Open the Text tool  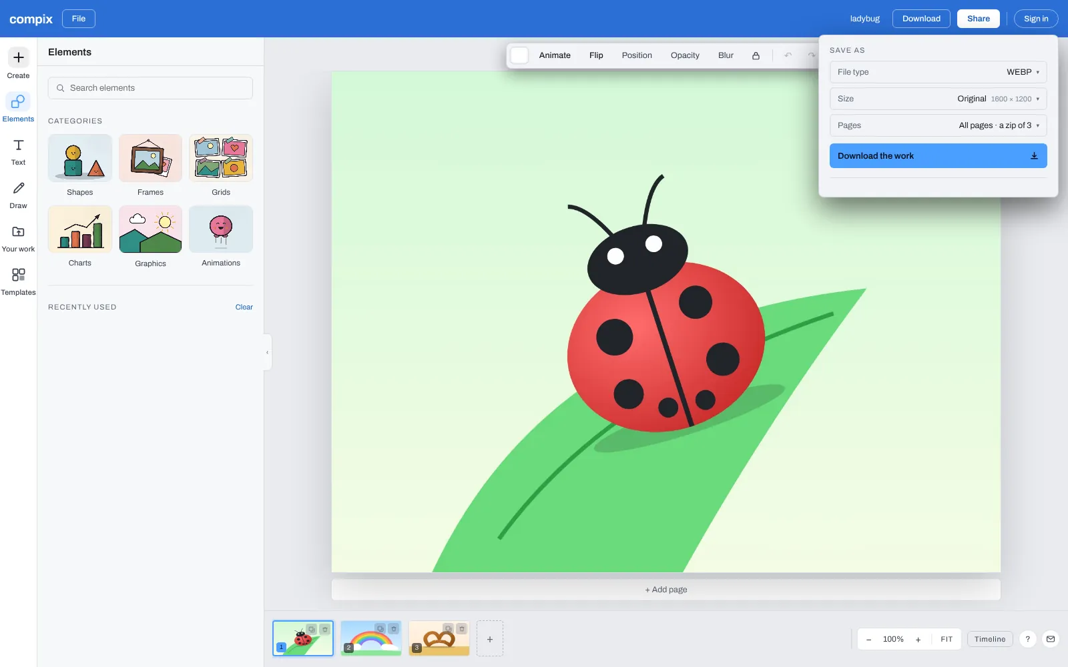point(18,151)
